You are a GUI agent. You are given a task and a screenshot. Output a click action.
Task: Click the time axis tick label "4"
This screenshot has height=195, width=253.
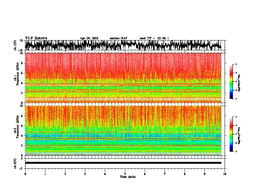(x=105, y=174)
